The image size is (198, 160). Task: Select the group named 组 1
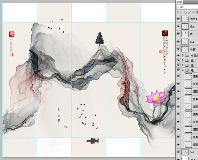(x=193, y=70)
